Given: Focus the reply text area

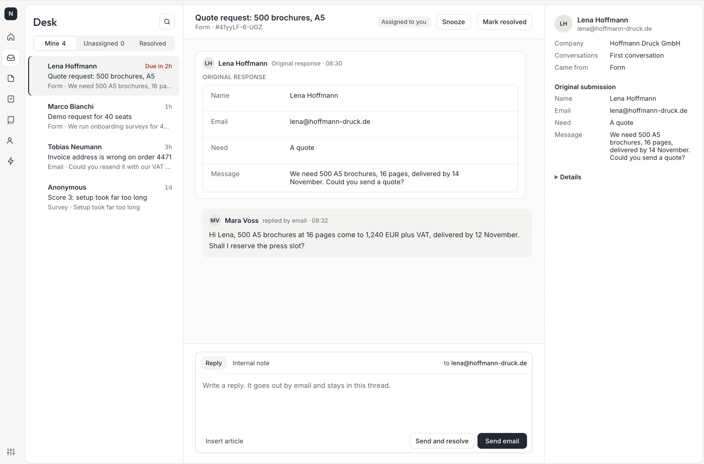Looking at the screenshot, I should pyautogui.click(x=363, y=402).
